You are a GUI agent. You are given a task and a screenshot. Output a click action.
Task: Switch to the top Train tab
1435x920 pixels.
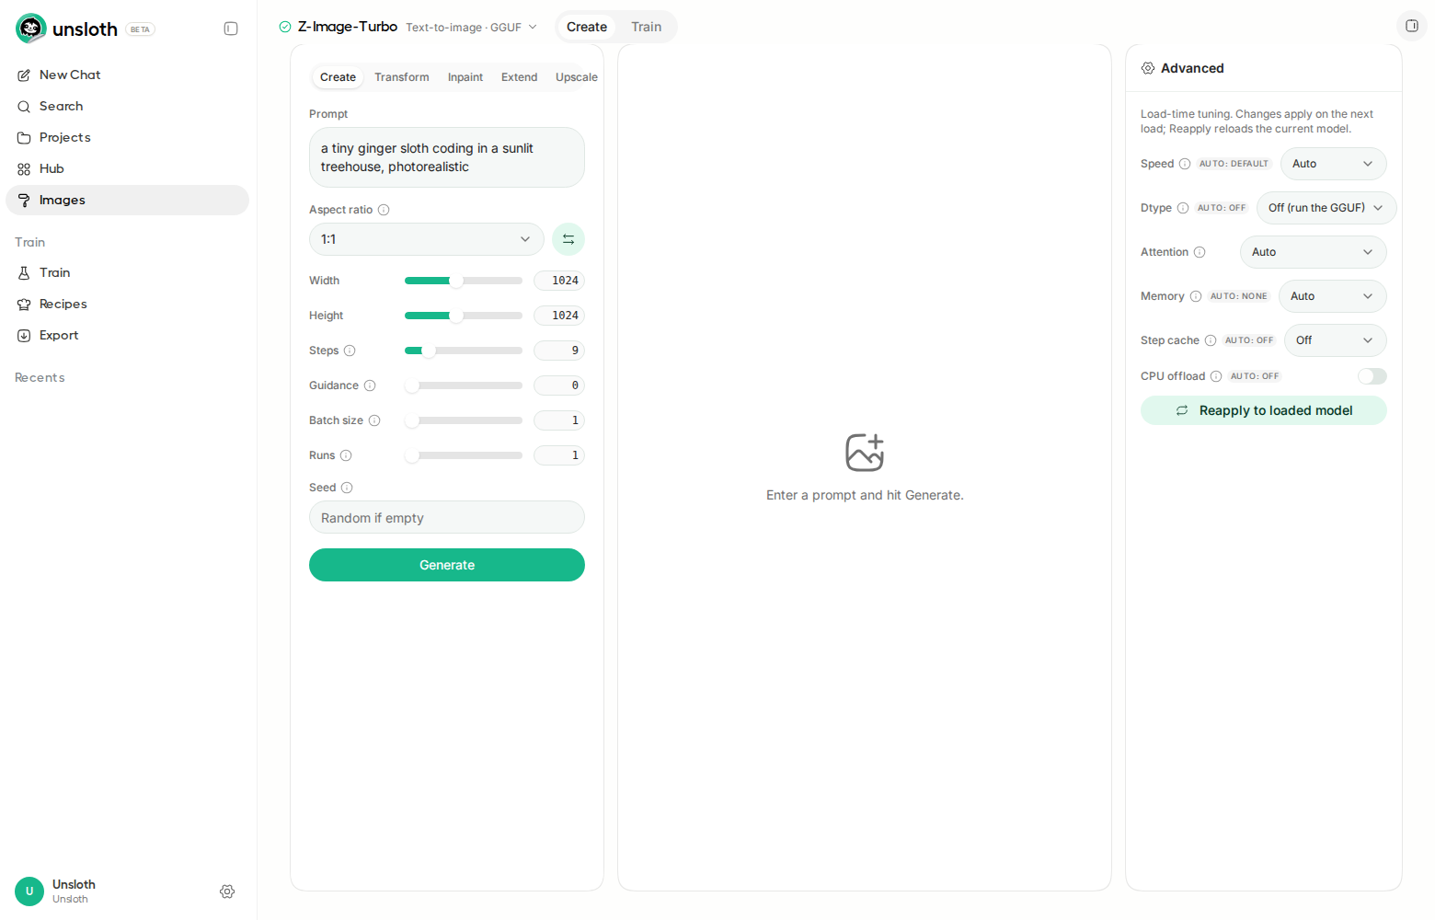coord(647,27)
